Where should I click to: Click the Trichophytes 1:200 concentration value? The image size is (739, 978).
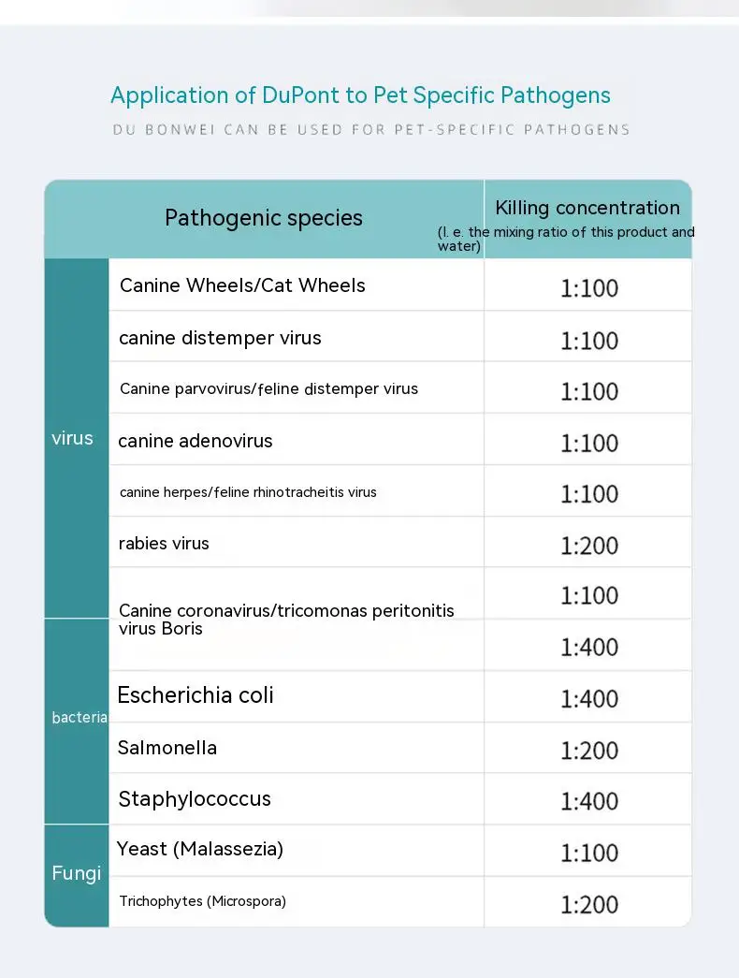[x=589, y=904]
